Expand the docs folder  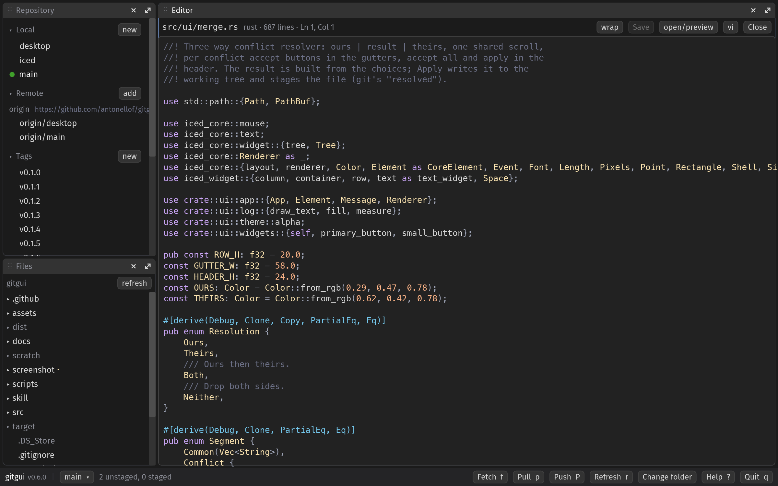click(x=8, y=341)
